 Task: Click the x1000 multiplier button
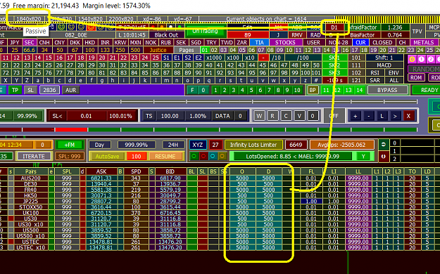(214, 58)
